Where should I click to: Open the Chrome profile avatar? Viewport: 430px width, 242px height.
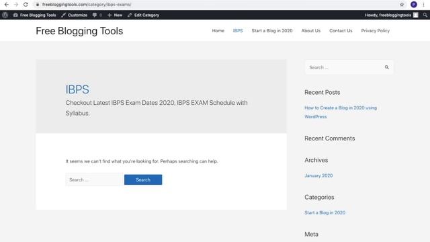point(414,5)
